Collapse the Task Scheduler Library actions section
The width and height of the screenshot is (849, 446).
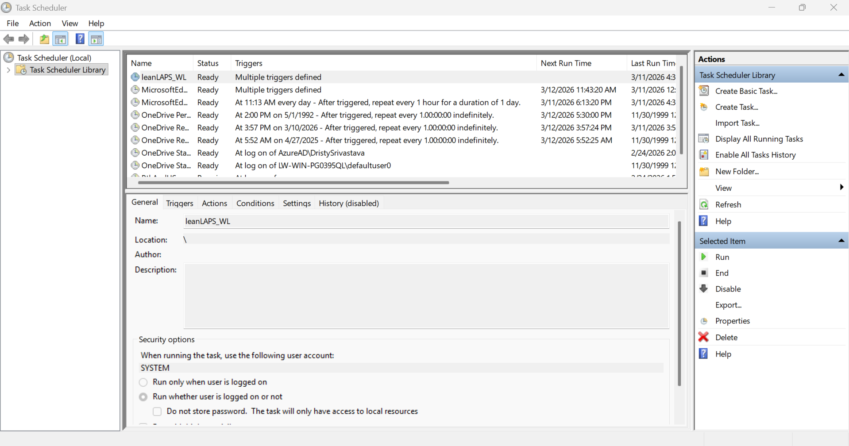[841, 75]
